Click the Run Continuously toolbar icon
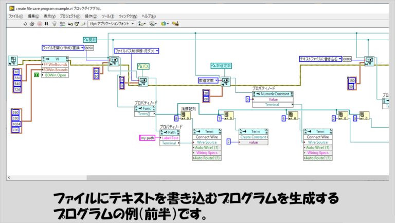The height and width of the screenshot is (223, 395). [32, 24]
